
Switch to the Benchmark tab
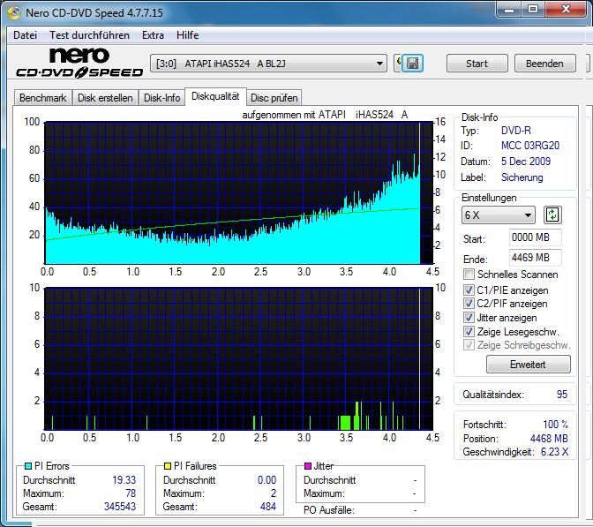42,98
